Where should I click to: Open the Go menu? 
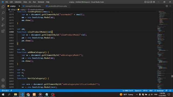[x=30, y=2]
